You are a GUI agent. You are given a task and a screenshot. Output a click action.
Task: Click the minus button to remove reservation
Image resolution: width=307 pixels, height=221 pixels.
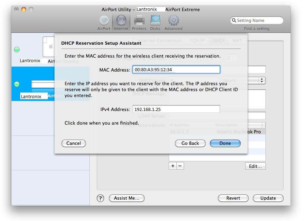[180, 166]
